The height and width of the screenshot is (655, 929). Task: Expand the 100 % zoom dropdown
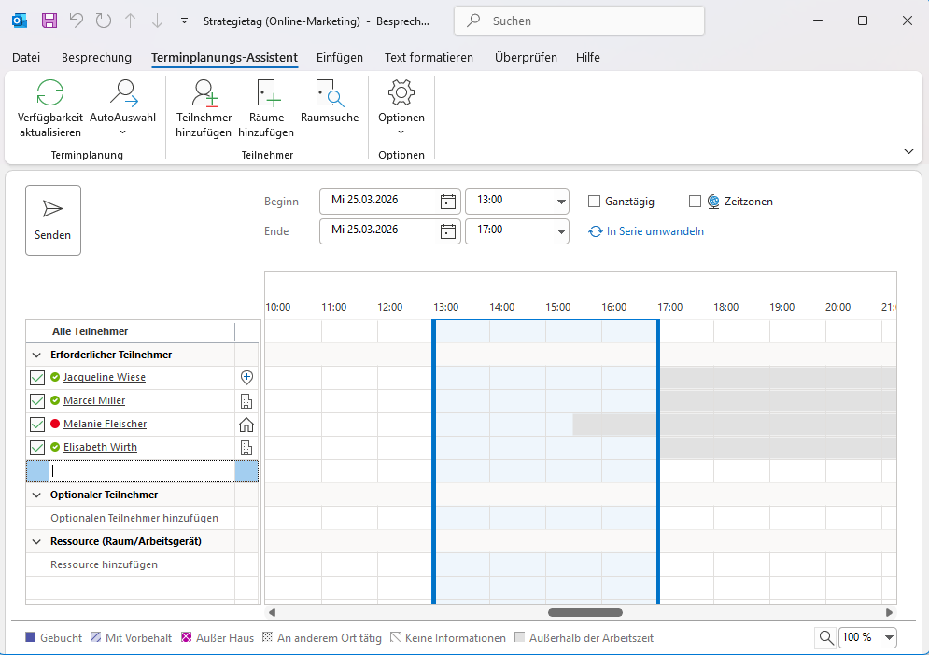tap(888, 637)
